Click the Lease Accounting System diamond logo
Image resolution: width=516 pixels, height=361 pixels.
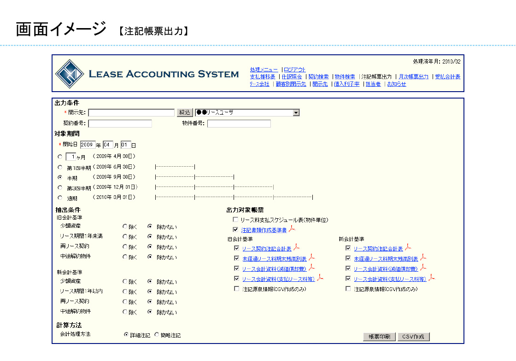click(70, 74)
